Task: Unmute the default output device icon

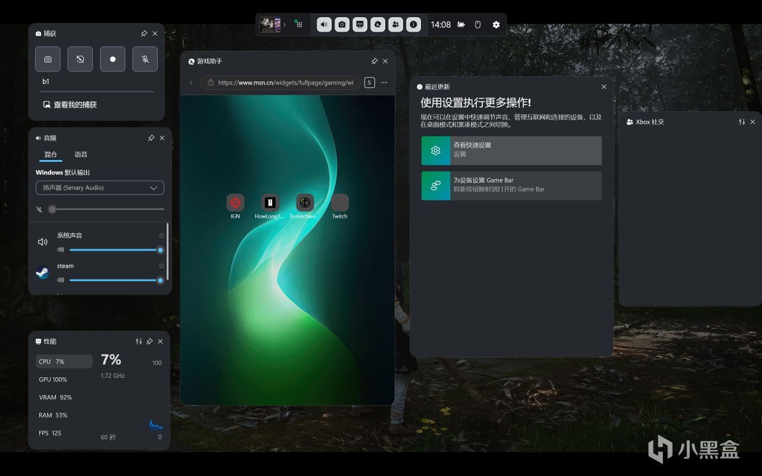Action: [39, 209]
